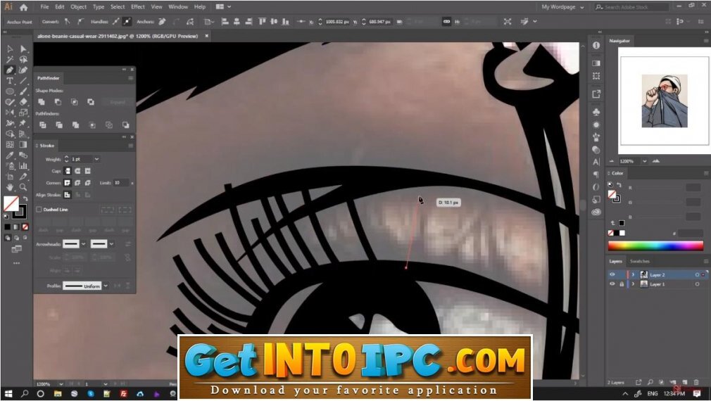Select the Eraser tool
Viewport: 711px width, 401px height.
point(23,102)
